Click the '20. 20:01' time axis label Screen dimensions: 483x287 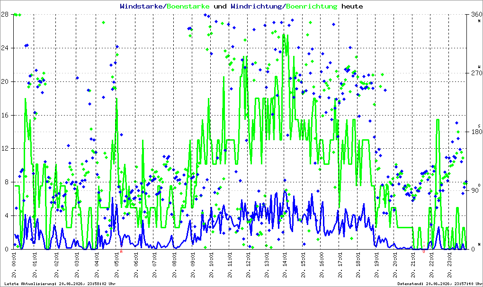point(395,265)
